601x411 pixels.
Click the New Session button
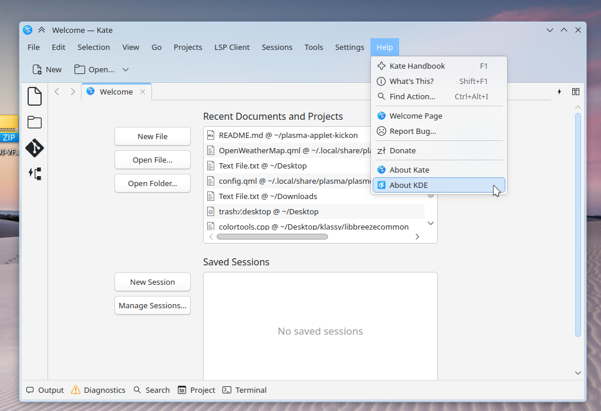coord(153,282)
